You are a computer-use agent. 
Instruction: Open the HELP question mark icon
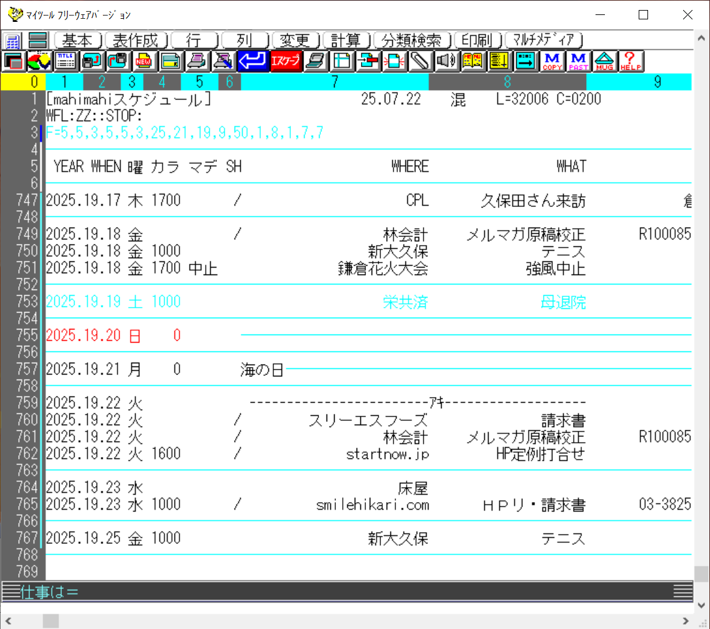(x=631, y=61)
